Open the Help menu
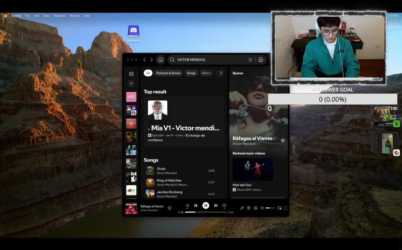 [87, 16]
